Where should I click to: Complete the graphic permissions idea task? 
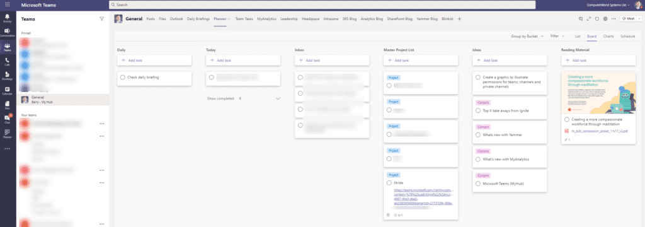pyautogui.click(x=478, y=77)
